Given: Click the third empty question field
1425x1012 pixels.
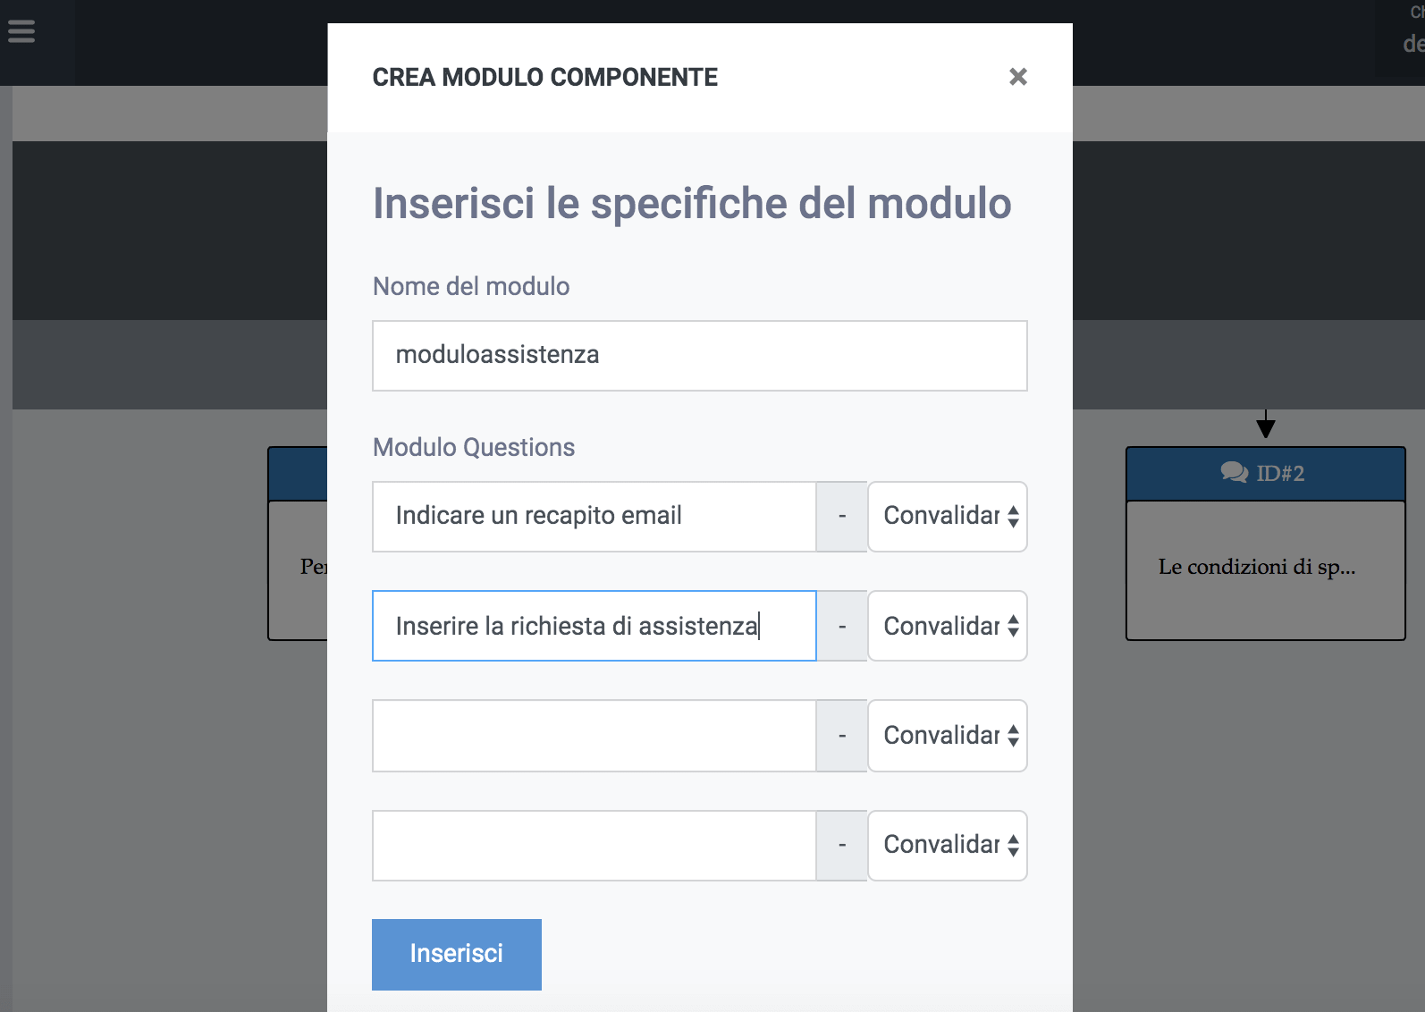Looking at the screenshot, I should (594, 736).
